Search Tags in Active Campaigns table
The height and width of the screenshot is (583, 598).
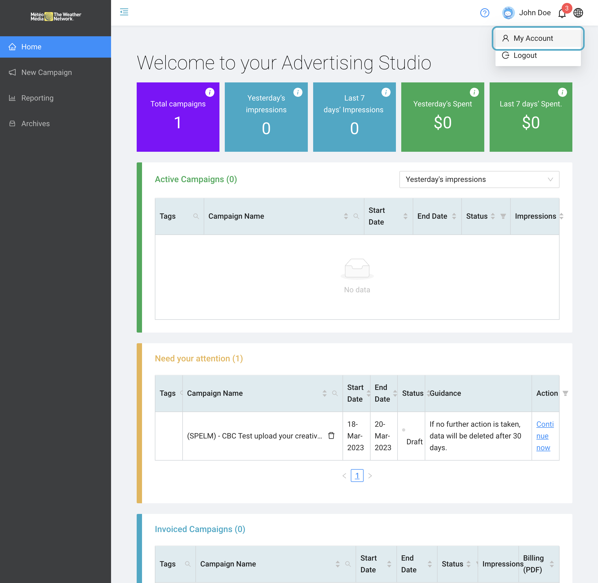coord(196,216)
